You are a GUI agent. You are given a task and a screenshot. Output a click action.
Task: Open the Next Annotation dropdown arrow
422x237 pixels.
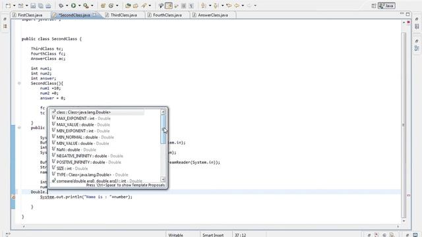(x=210, y=6)
